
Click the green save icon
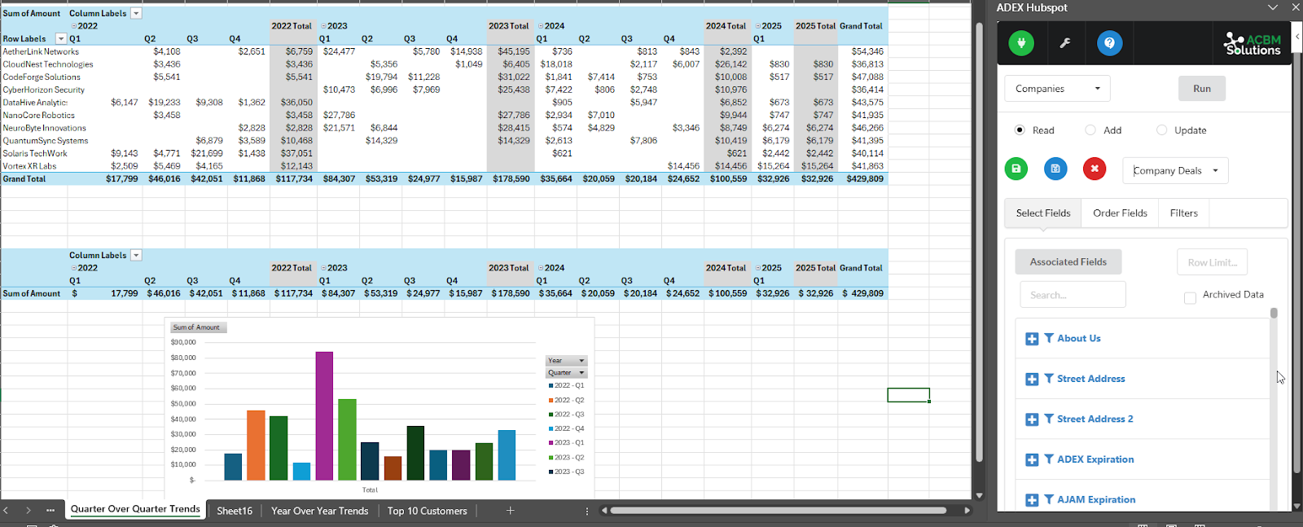1016,169
